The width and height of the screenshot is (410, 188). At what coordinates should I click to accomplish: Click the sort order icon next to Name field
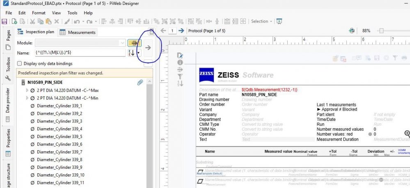click(x=132, y=53)
